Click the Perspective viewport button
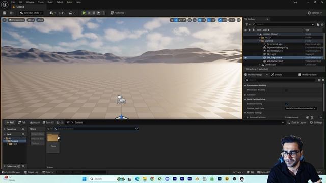 tap(16, 20)
